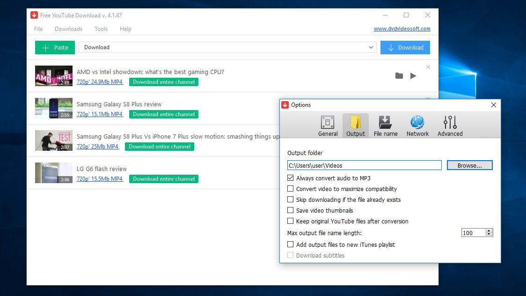
Task: Check Save video thumbnails
Action: coord(291,210)
